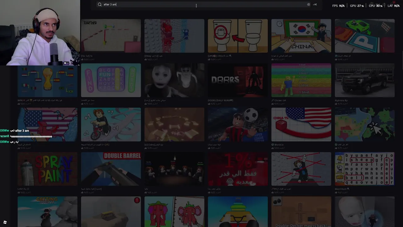The width and height of the screenshot is (403, 227).
Task: Click the 'after 3 am' chat message
Action: [19, 131]
